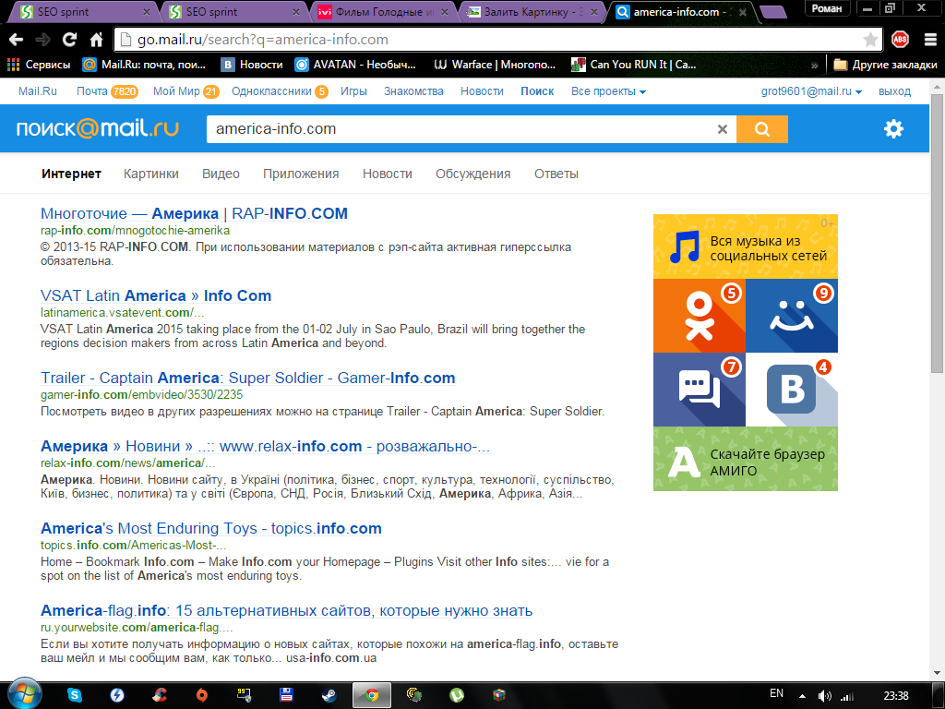The width and height of the screenshot is (945, 709).
Task: Click the Amigo browser download banner
Action: tap(746, 459)
